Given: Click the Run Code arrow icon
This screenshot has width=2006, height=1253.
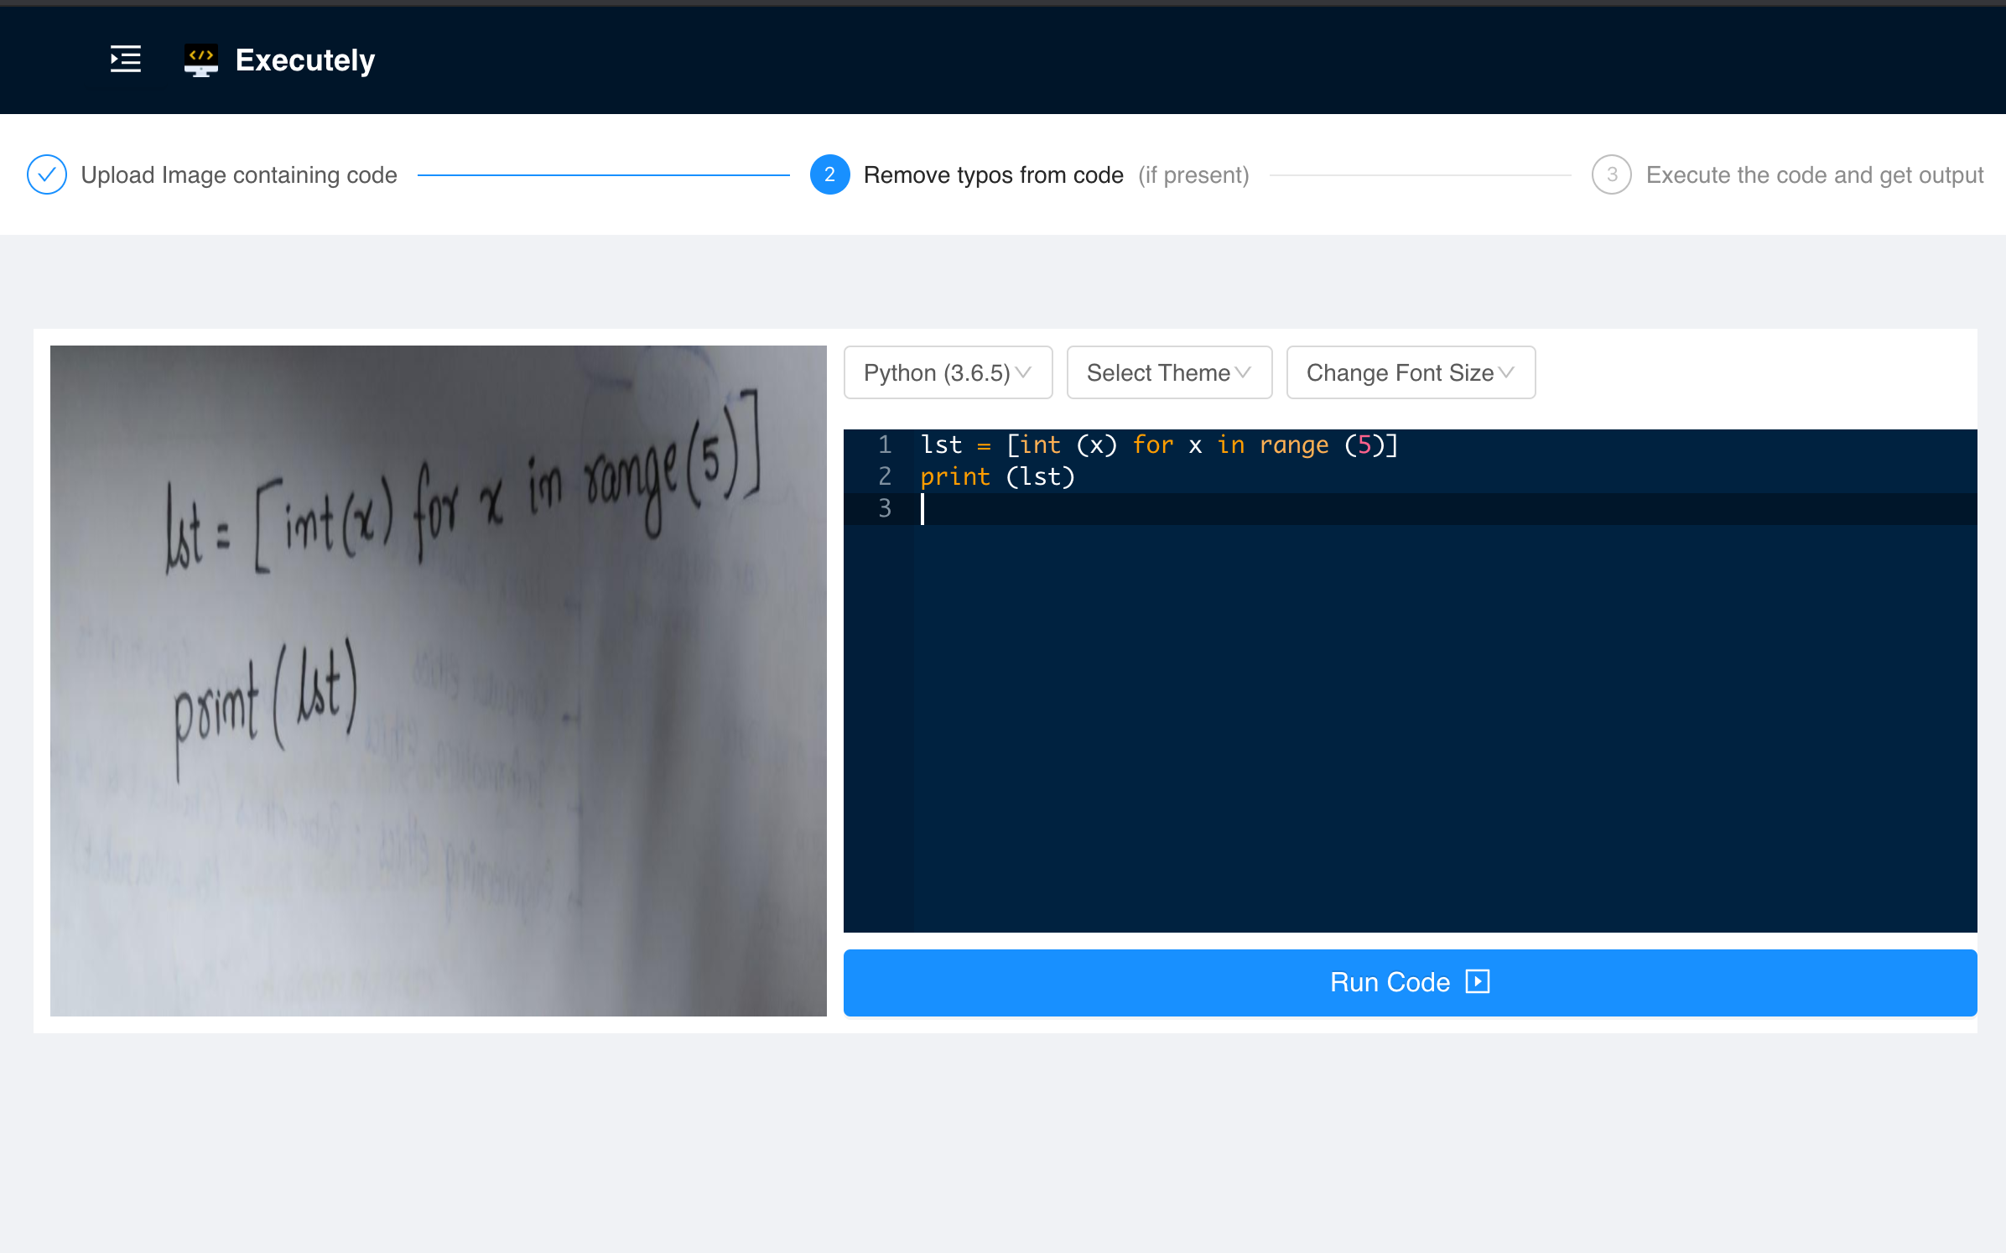Looking at the screenshot, I should click(1478, 983).
